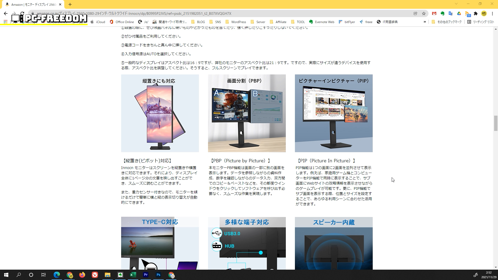Select the Amazon monitor browser tab
Viewport: 498px width, 280px height.
pos(31,4)
